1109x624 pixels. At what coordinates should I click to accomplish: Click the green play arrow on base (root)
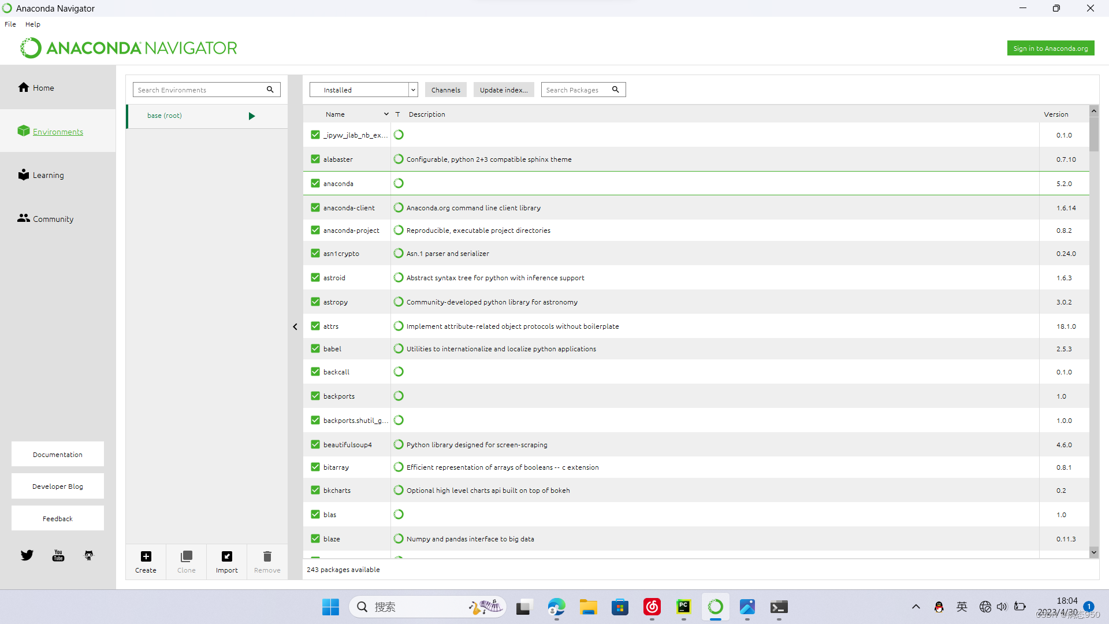[252, 116]
